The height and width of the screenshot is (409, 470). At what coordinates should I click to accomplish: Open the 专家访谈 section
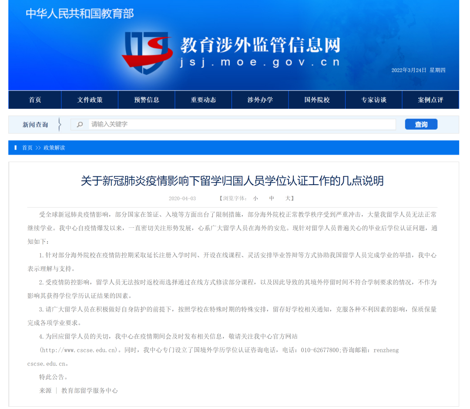click(x=373, y=100)
